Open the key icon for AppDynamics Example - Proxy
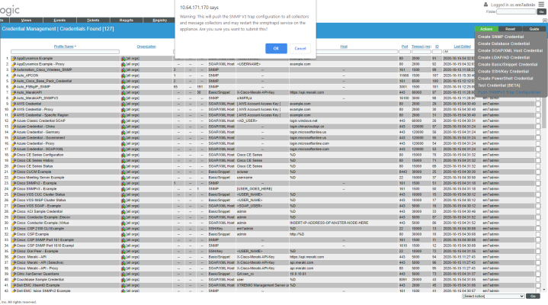Image resolution: width=548 pixels, height=305 pixels. [14, 64]
